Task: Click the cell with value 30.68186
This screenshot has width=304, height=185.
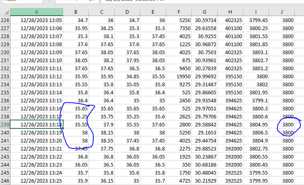Action: click(x=204, y=165)
